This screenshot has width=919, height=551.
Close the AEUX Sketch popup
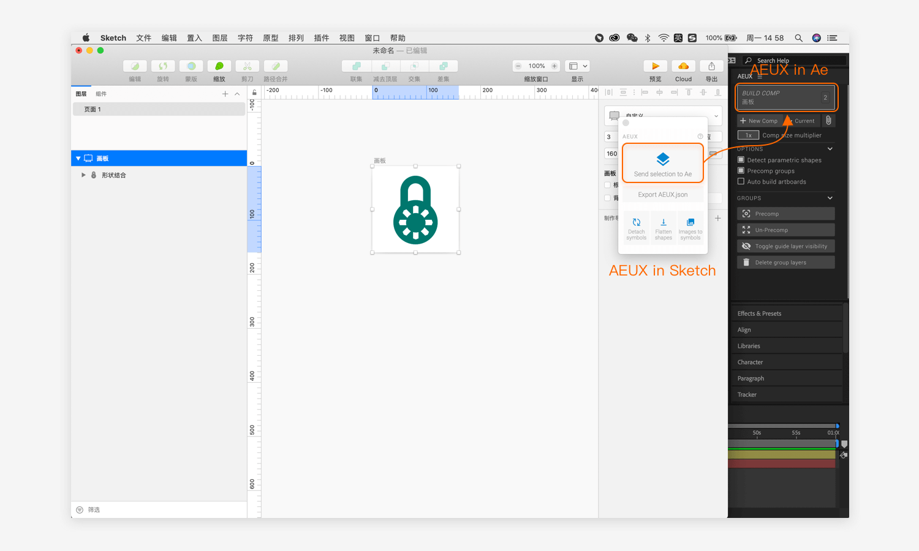626,123
